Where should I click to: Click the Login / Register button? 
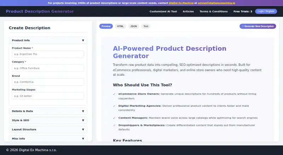266,11
